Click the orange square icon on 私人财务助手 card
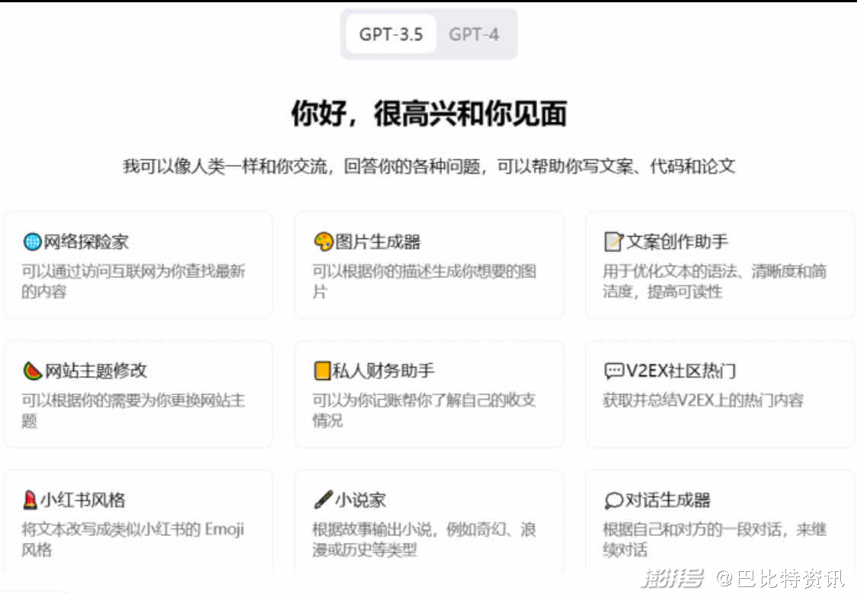Screen dimensions: 857x594 [x=321, y=371]
